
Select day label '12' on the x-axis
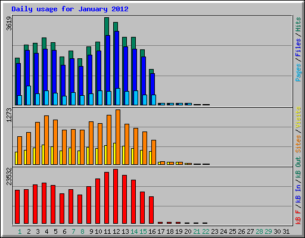[x=116, y=231]
